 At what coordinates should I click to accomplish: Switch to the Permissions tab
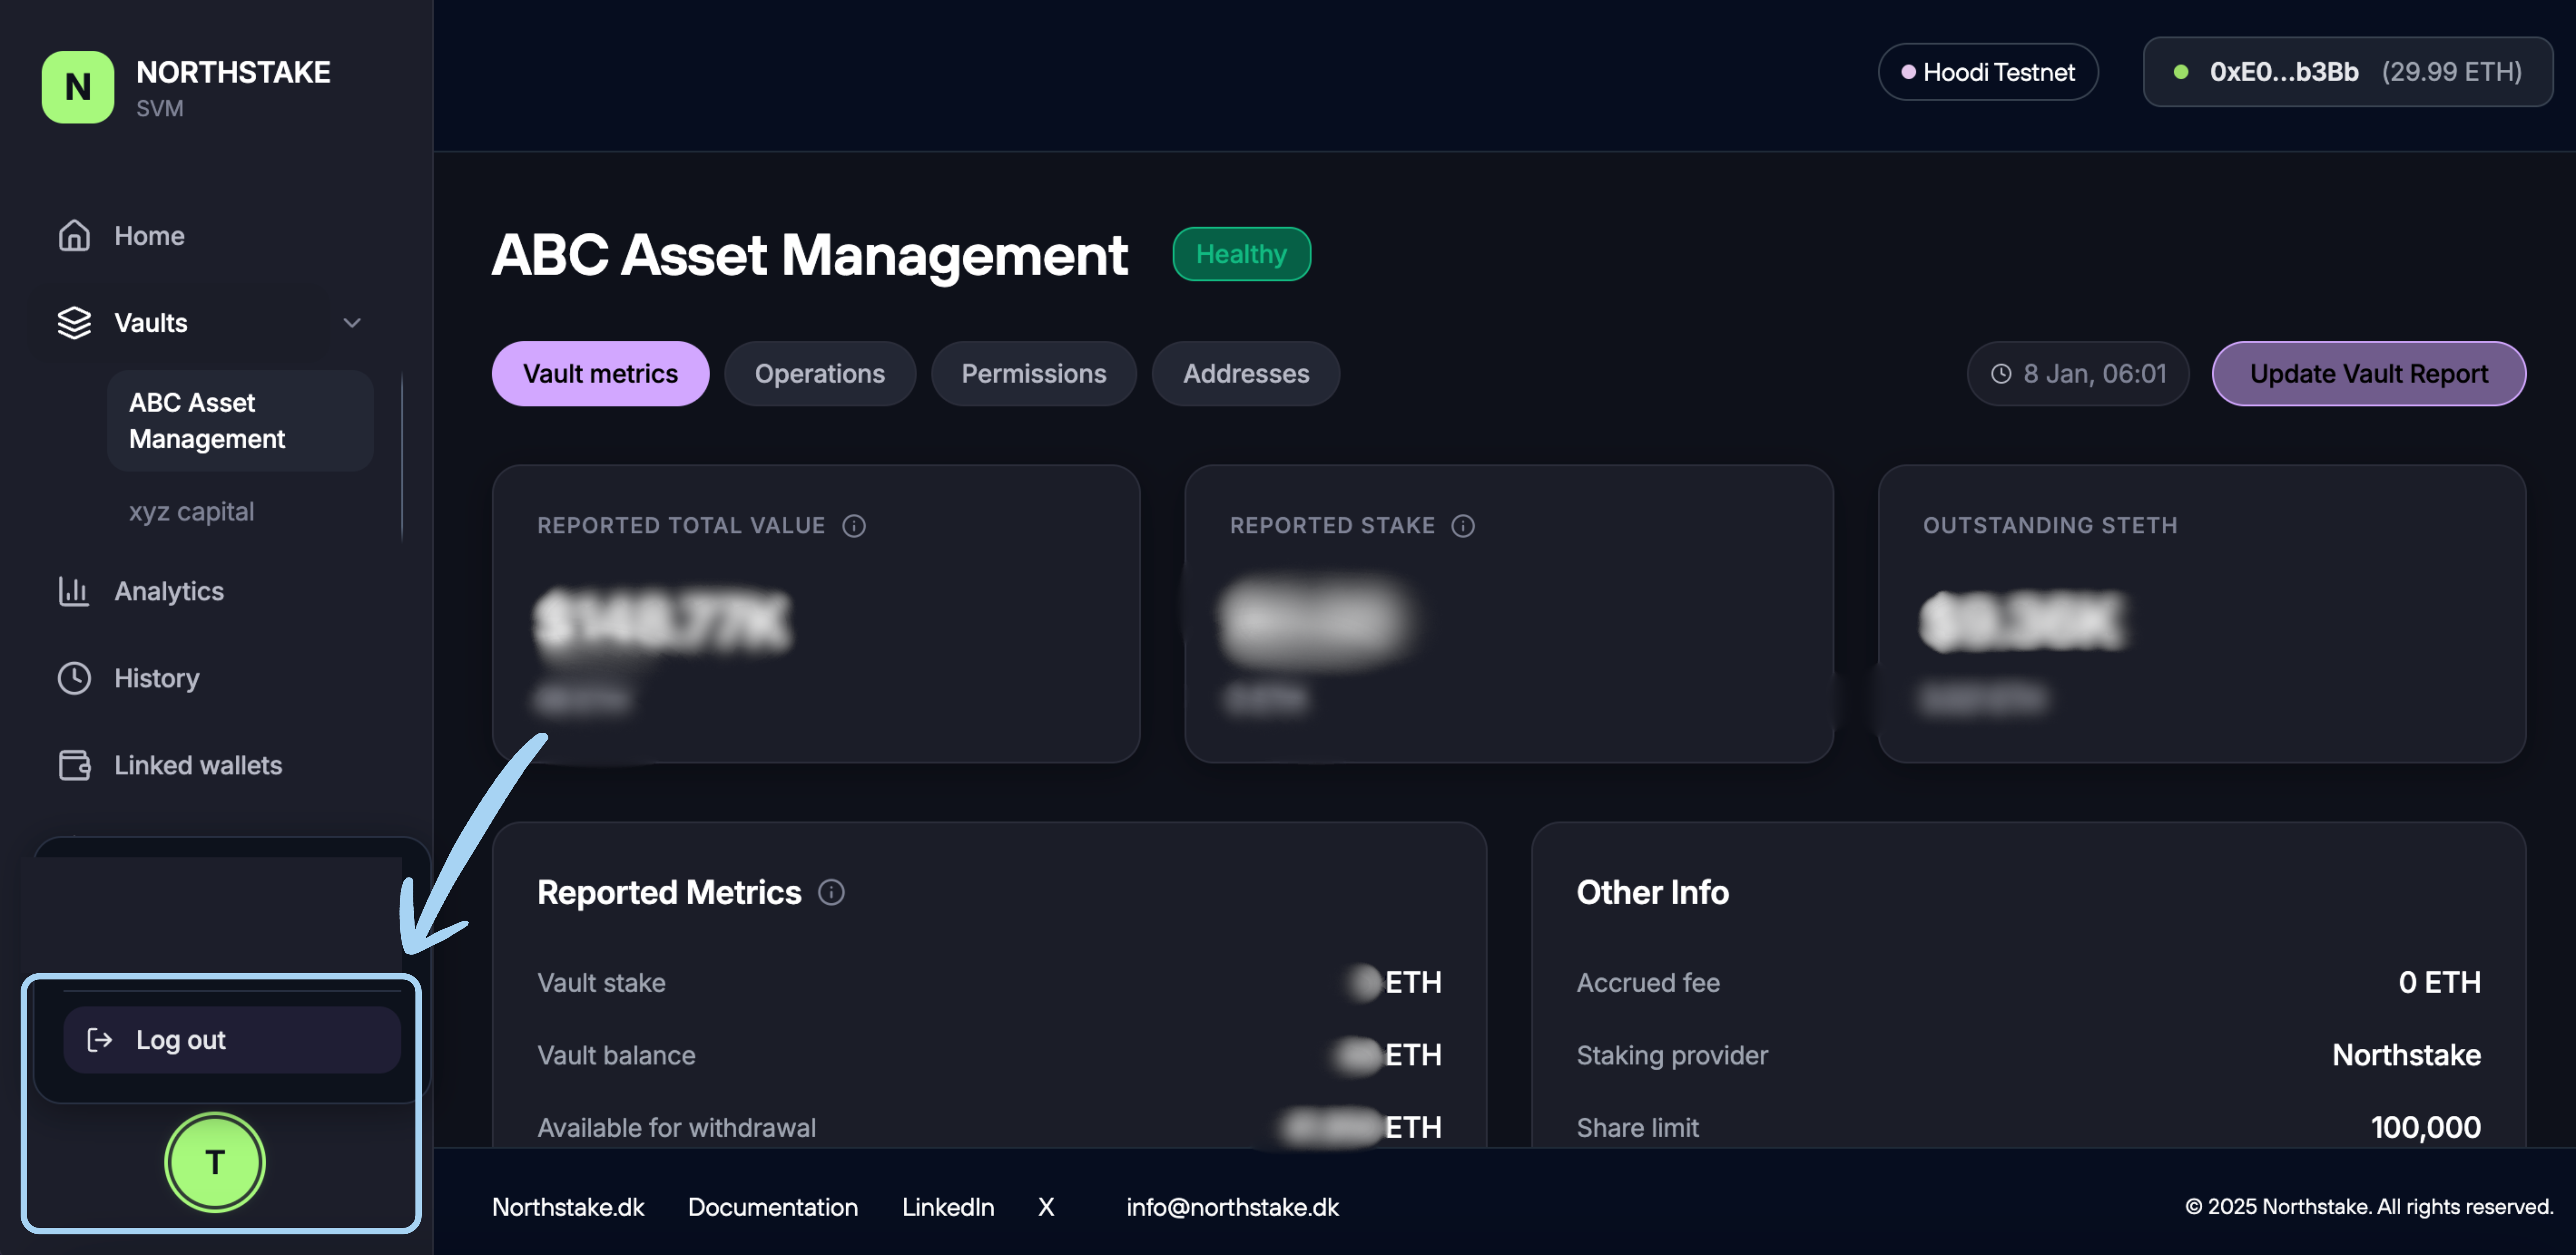1033,374
